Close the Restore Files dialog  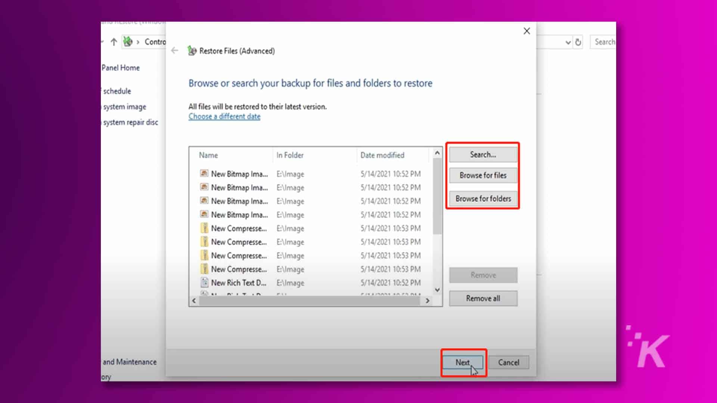[x=527, y=31]
